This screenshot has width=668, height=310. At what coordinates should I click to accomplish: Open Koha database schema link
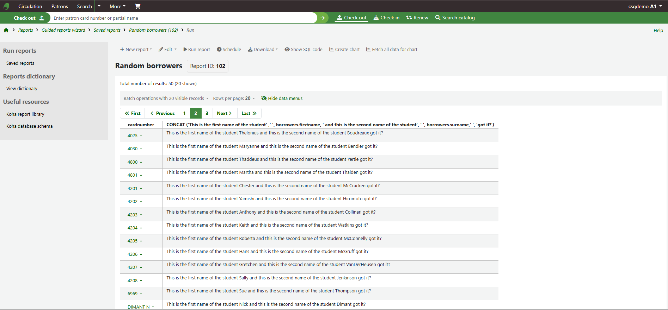coord(30,126)
